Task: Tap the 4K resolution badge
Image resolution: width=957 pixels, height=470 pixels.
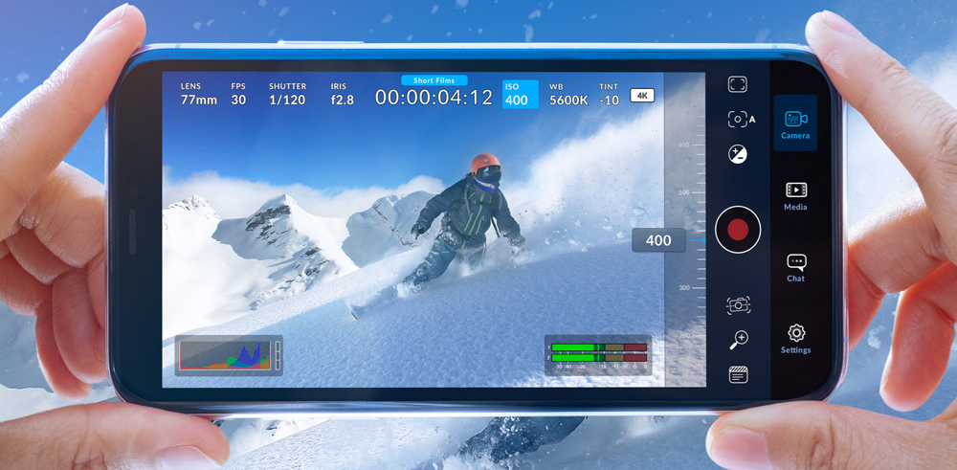Action: [642, 95]
